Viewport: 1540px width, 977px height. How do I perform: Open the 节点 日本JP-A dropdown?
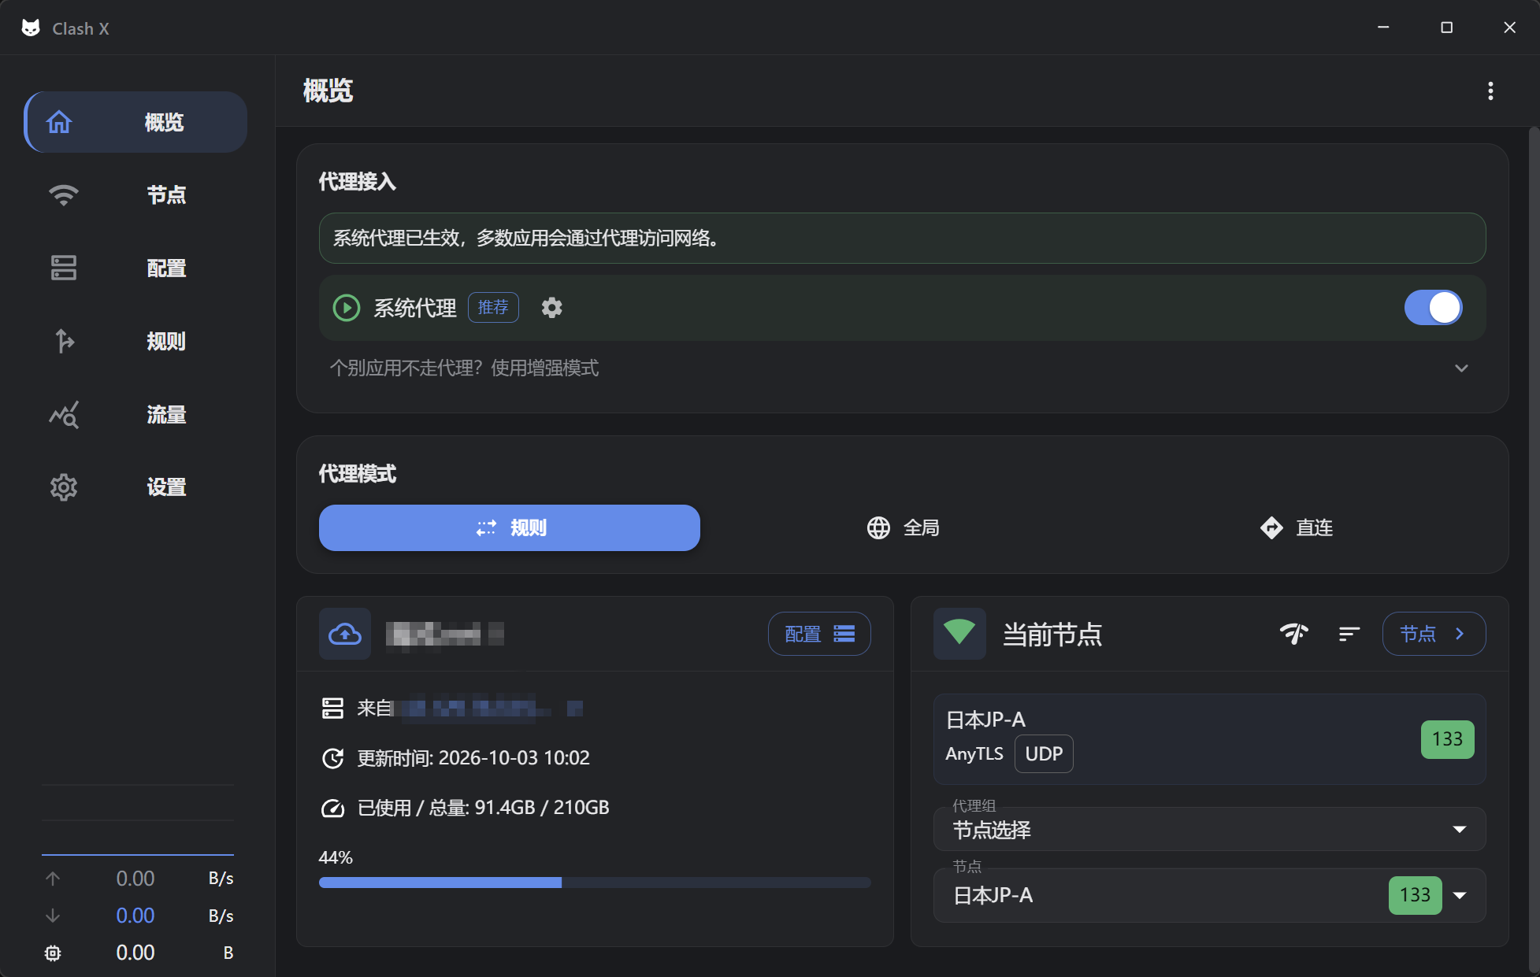tap(1209, 895)
